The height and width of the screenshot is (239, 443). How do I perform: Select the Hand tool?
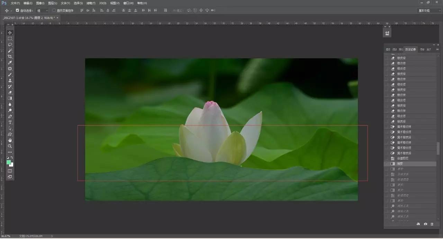[x=10, y=140]
